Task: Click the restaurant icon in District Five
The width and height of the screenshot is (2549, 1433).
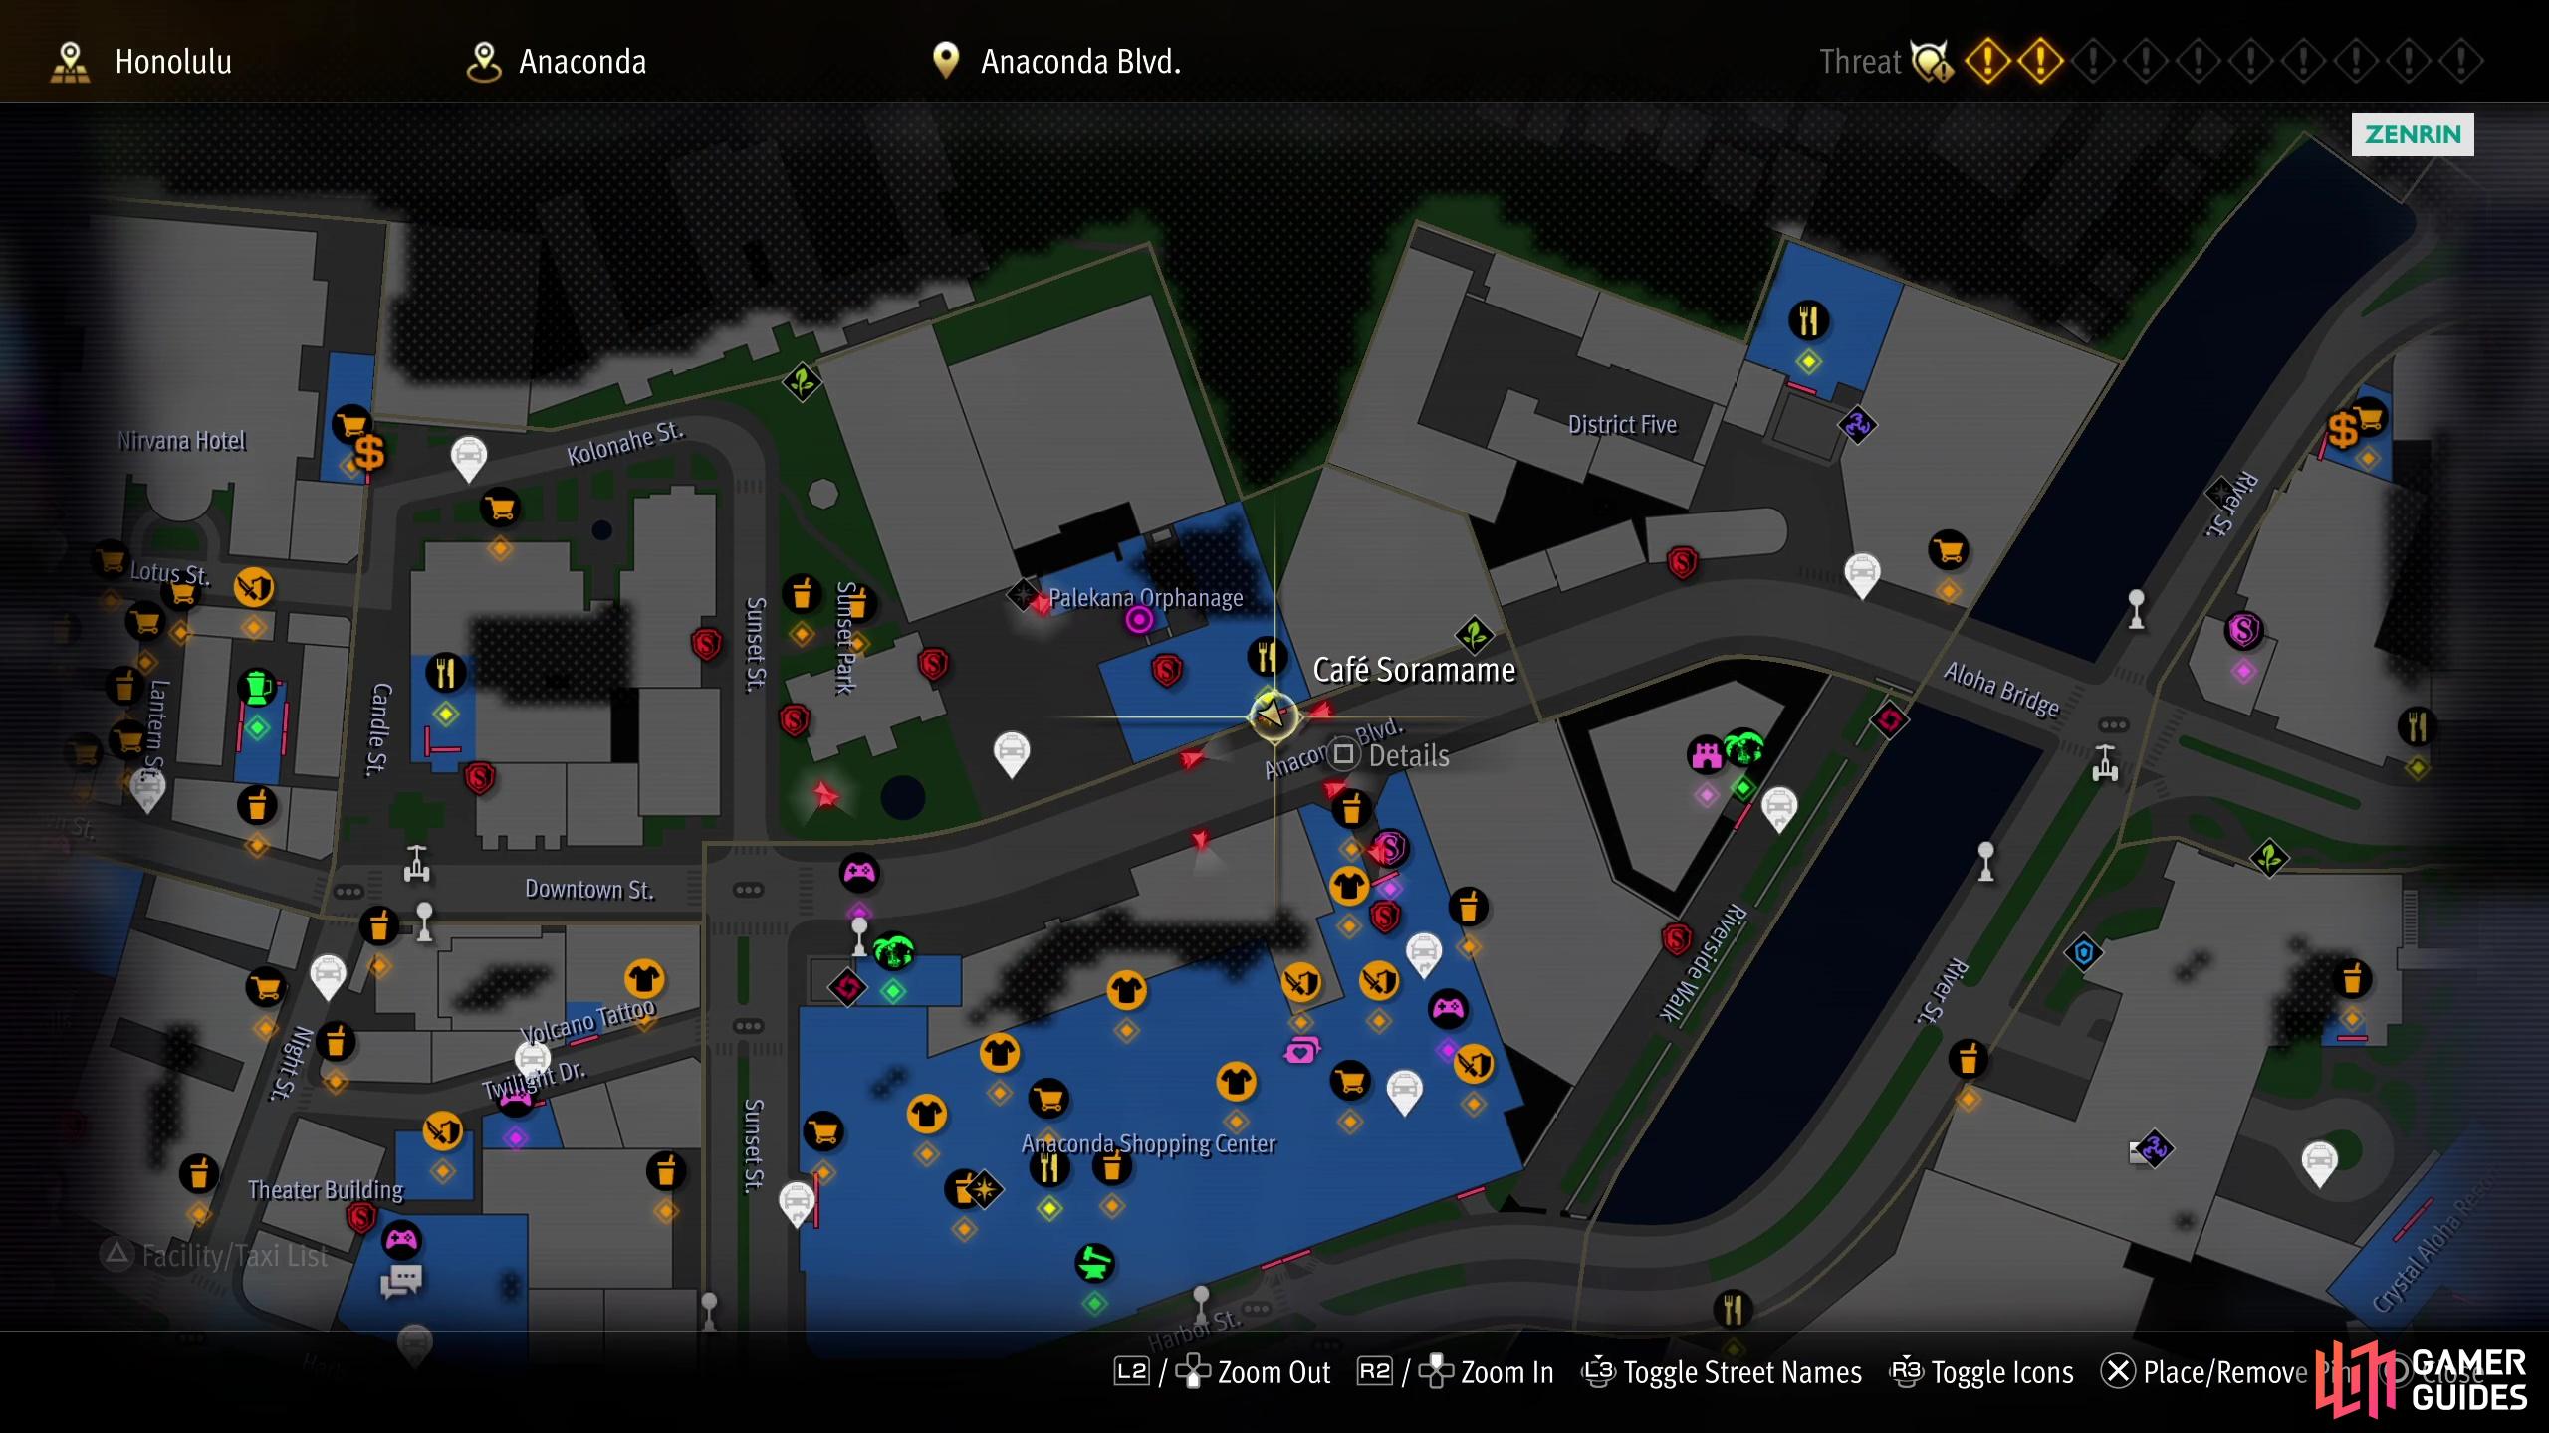Action: 1808,320
